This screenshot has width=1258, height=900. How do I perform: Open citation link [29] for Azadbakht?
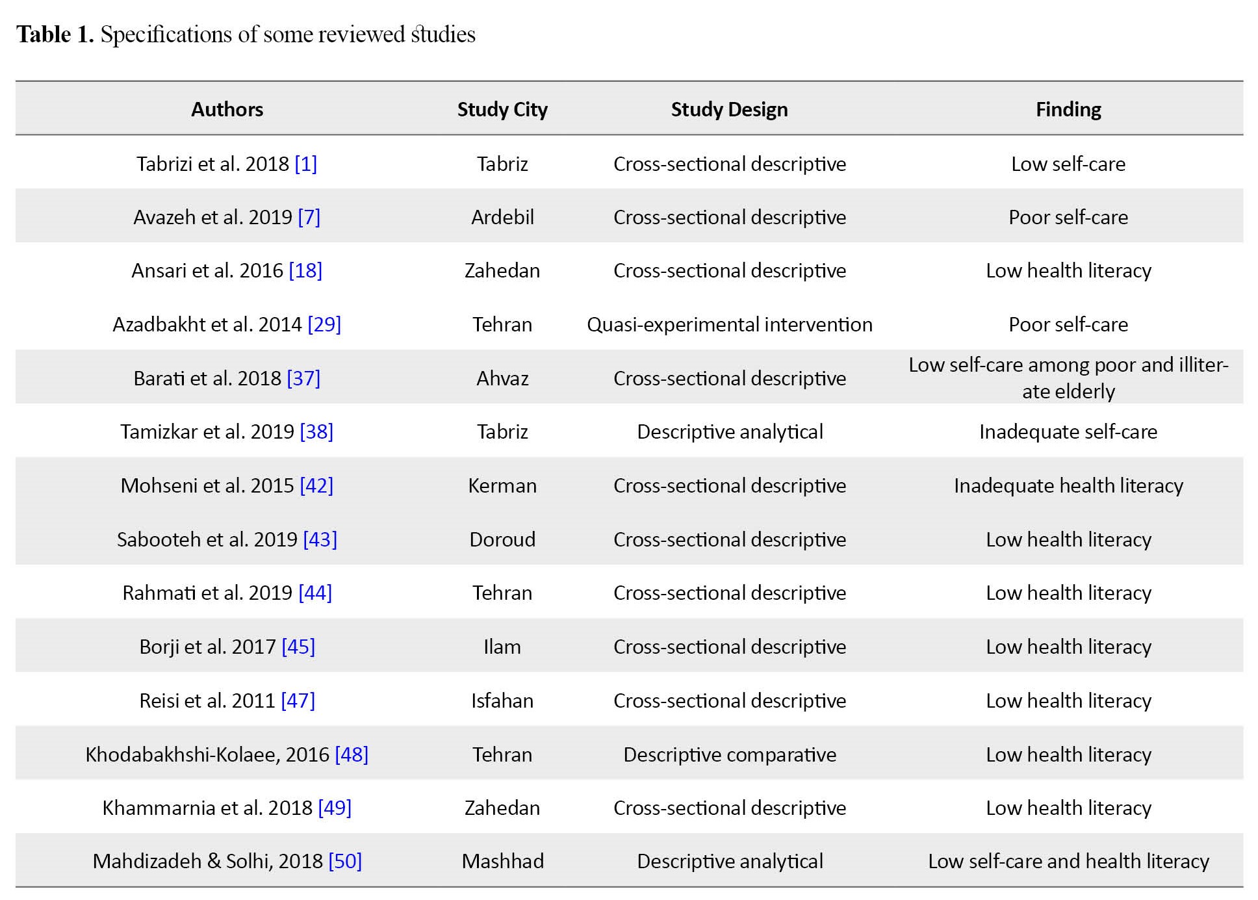point(324,324)
